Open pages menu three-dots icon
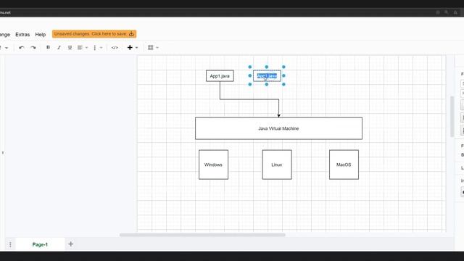This screenshot has width=464, height=261. 10,244
